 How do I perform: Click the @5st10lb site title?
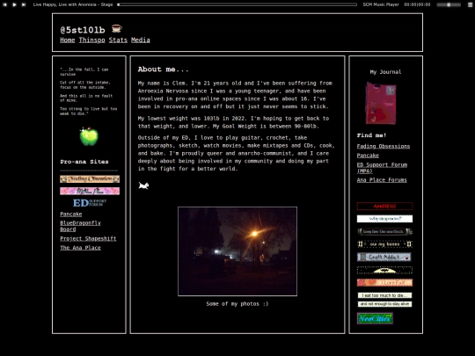click(83, 30)
